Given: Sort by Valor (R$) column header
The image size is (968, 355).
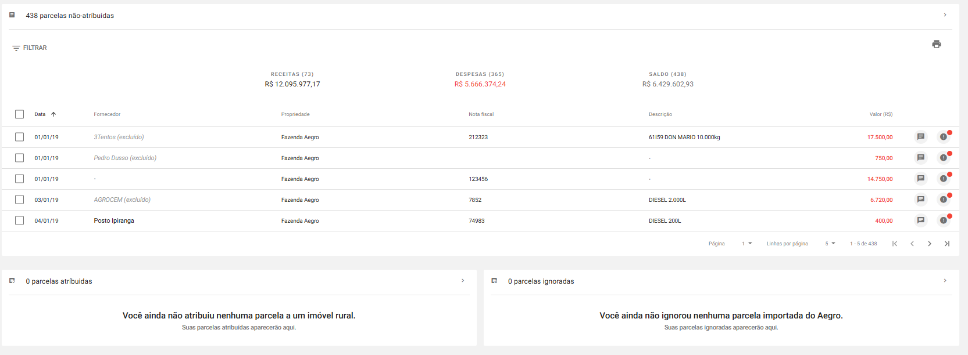Looking at the screenshot, I should click(880, 114).
